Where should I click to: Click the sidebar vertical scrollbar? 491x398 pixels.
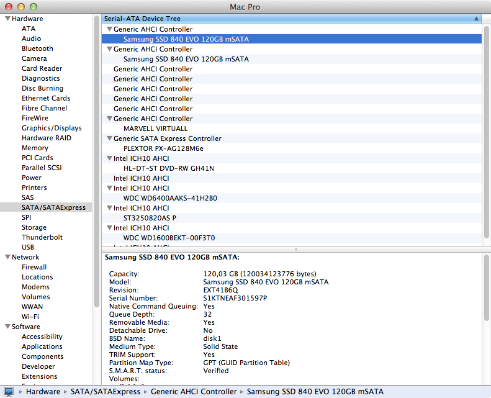coord(97,161)
